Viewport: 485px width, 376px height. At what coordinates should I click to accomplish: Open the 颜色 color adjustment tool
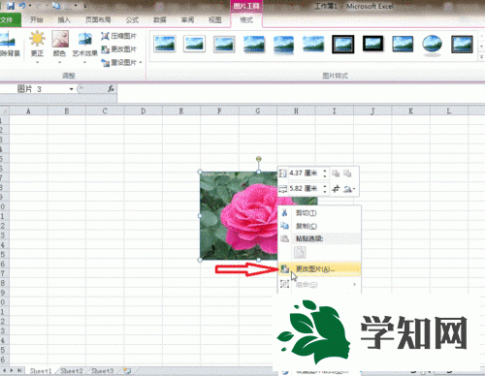pos(60,45)
